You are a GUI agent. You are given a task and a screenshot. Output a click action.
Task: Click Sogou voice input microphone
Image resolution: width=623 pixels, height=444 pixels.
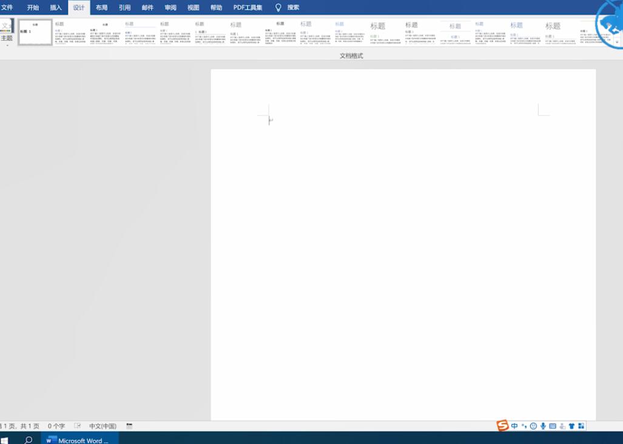click(x=543, y=426)
